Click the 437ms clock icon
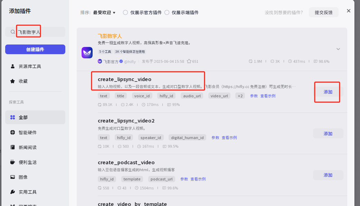360x206 pixels. [x=290, y=61]
